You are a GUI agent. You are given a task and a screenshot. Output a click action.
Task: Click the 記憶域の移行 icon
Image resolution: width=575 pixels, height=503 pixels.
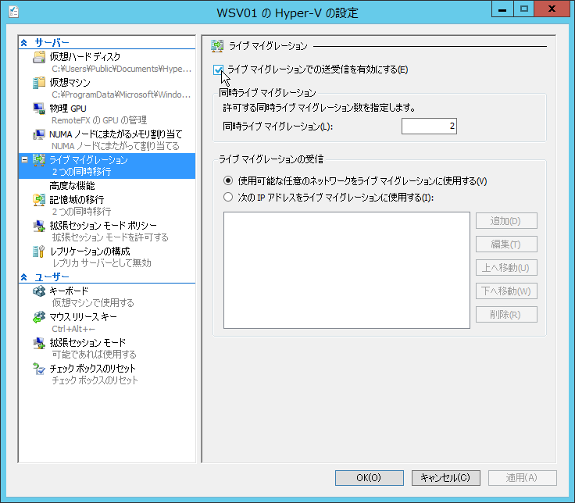[39, 200]
